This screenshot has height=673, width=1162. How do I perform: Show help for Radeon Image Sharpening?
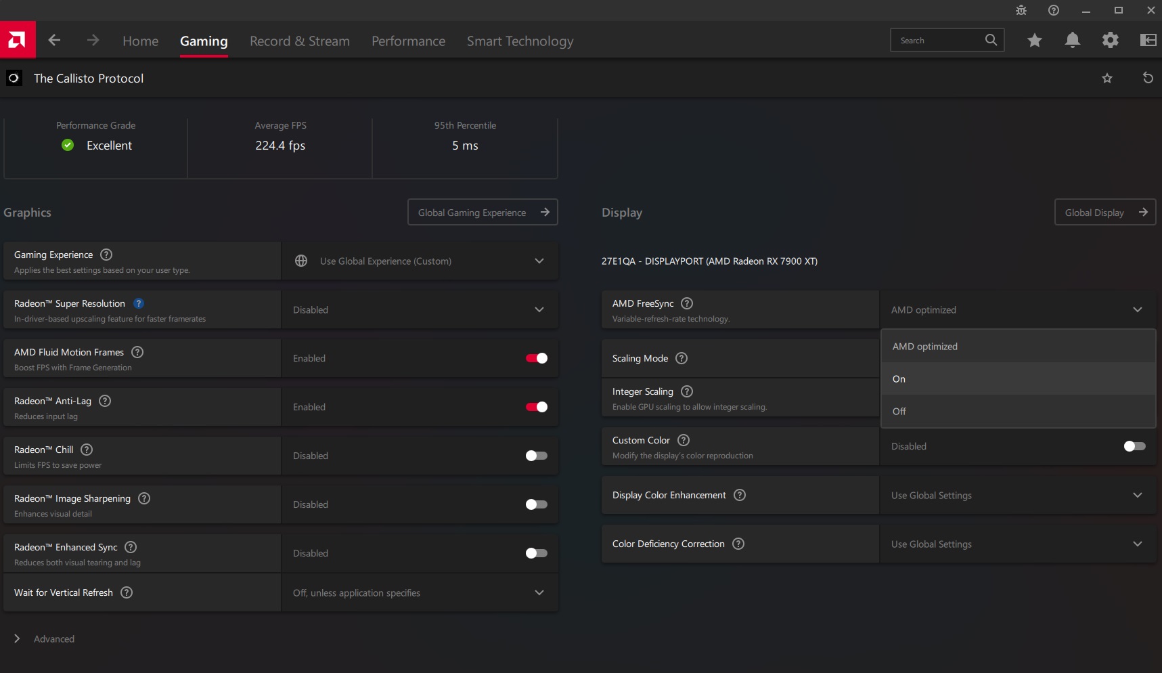(x=144, y=498)
